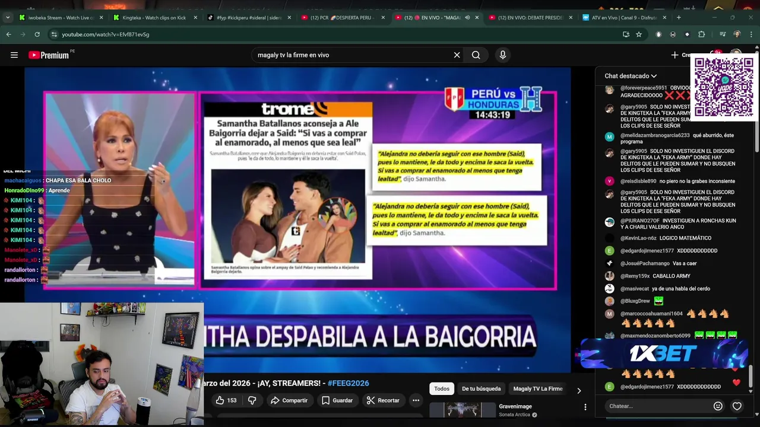Open options for Gravenimage suggested video
The width and height of the screenshot is (760, 427).
click(x=585, y=407)
